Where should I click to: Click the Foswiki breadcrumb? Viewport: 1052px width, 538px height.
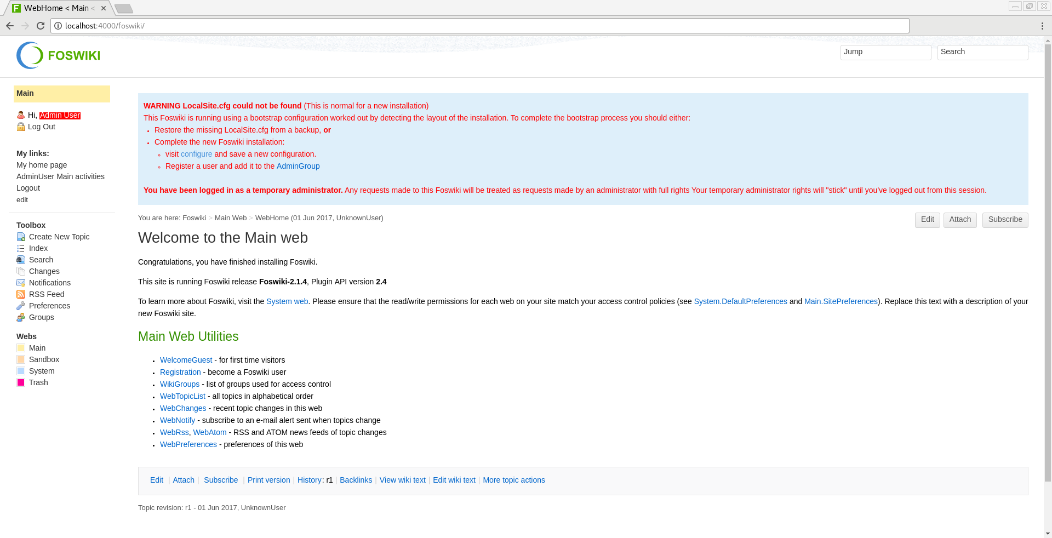coord(194,218)
